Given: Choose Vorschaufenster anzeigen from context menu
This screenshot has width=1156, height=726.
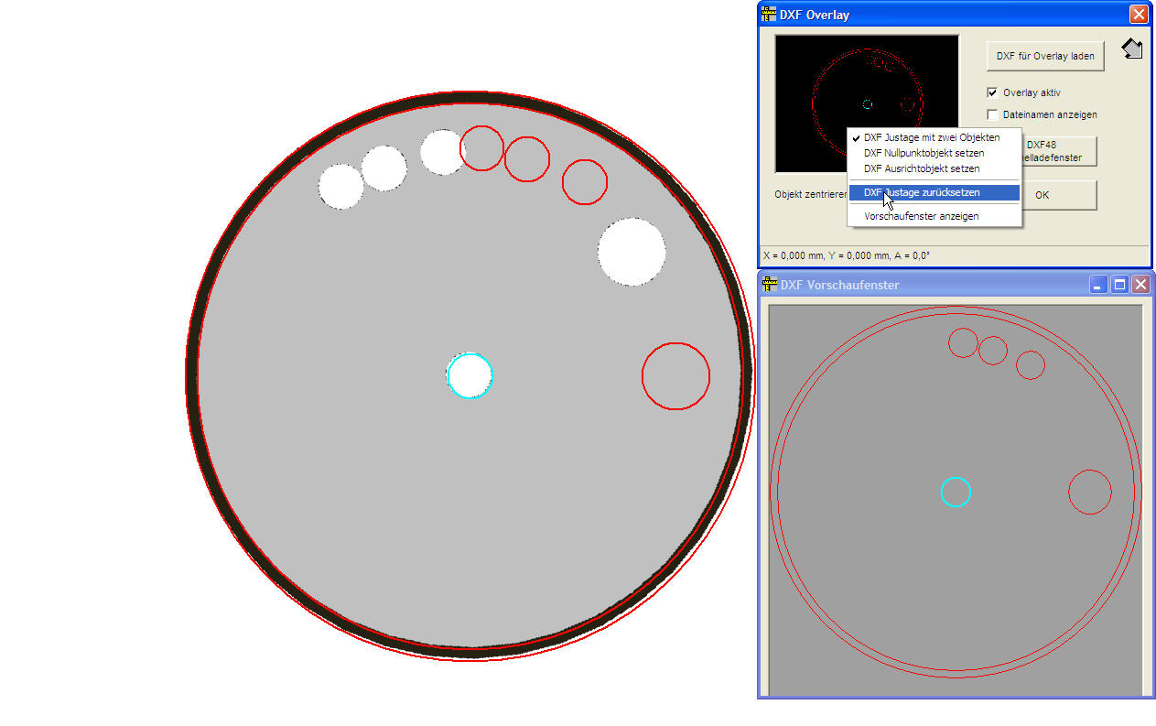Looking at the screenshot, I should (x=921, y=216).
